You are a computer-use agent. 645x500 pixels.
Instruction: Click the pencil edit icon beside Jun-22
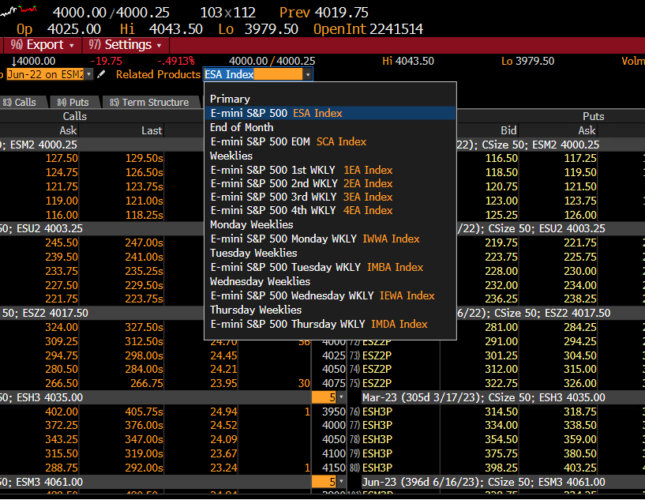point(101,74)
